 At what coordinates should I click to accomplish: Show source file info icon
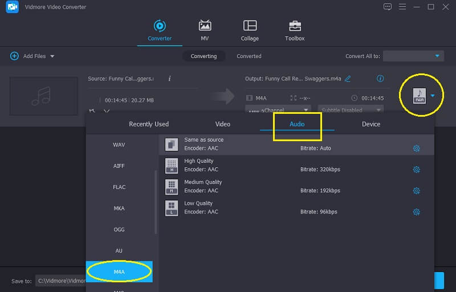point(169,79)
